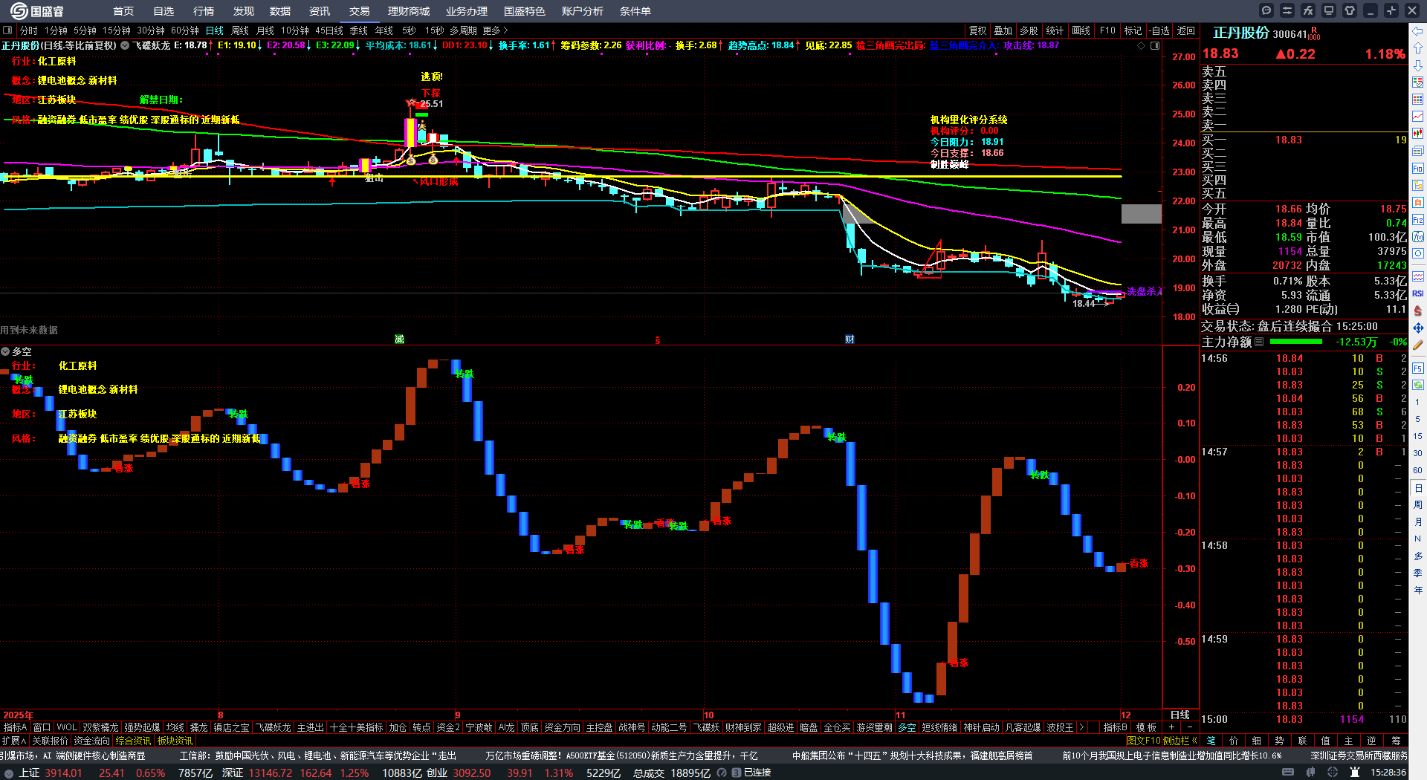Click the diamond icon above price axis
The width and height of the screenshot is (1427, 780).
coord(1142,46)
